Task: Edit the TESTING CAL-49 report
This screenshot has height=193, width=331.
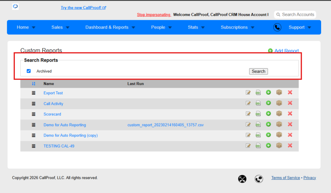Action: tap(248, 145)
